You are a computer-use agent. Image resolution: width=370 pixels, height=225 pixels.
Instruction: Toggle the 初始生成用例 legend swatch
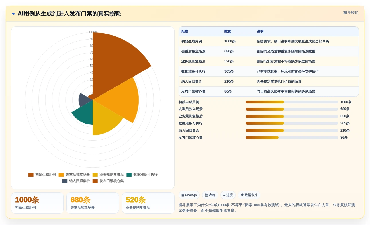31,175
